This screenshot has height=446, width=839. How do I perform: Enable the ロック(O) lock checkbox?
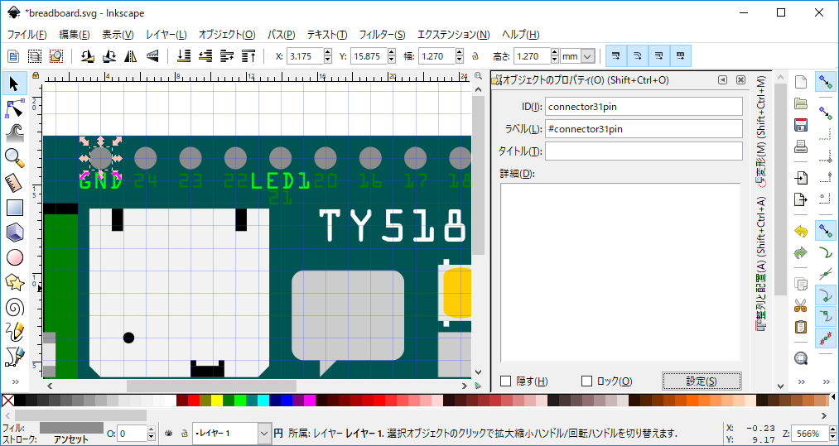[x=587, y=381]
